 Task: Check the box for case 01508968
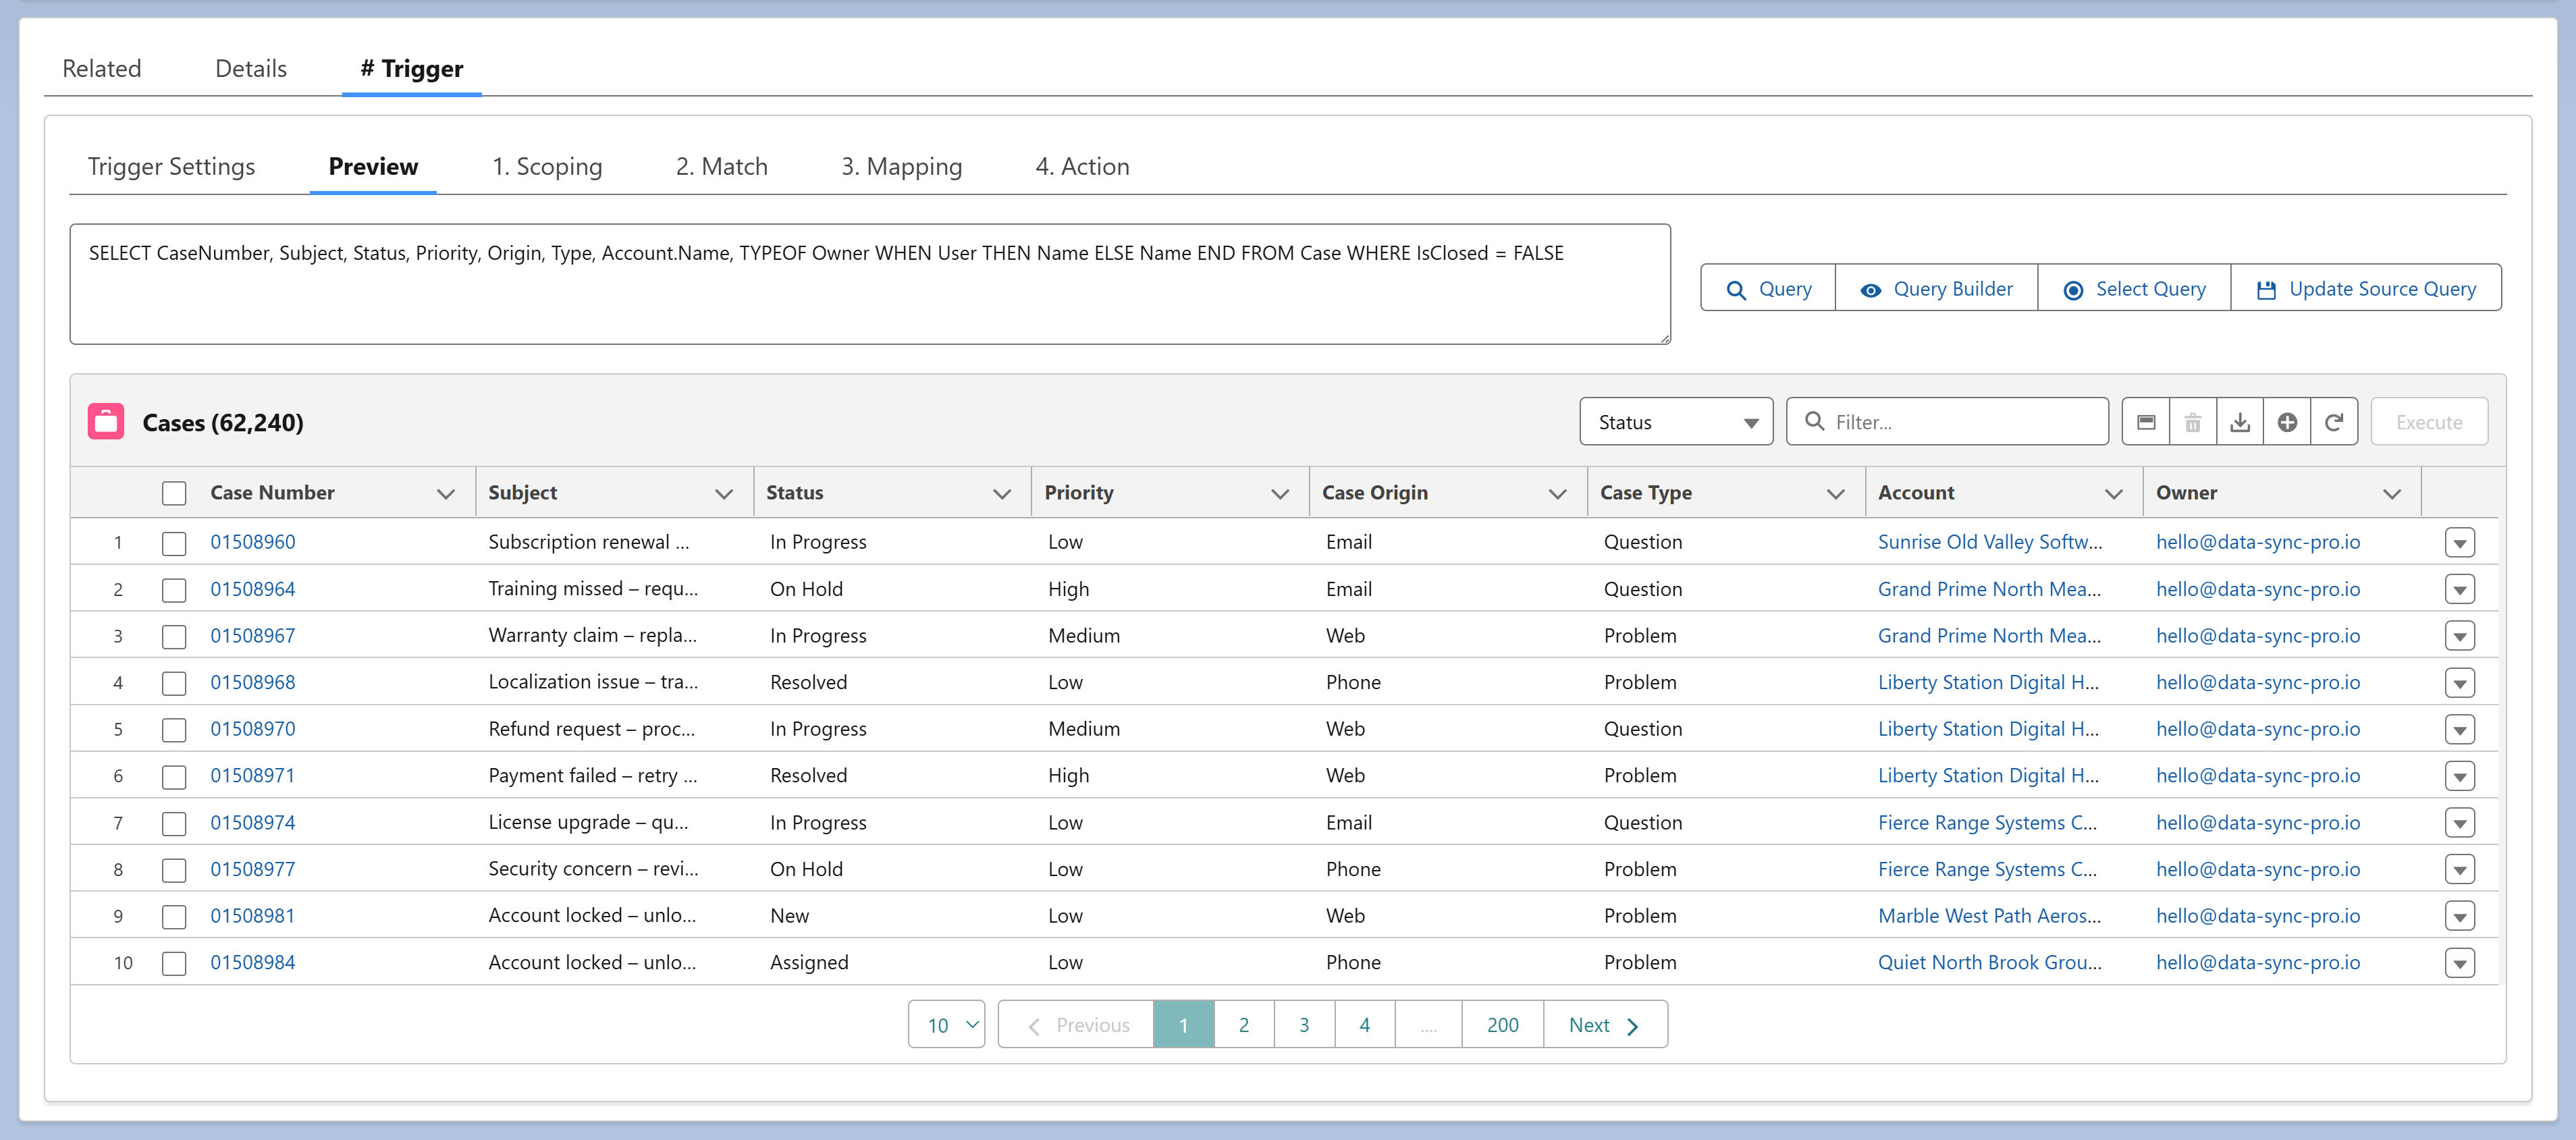(174, 683)
